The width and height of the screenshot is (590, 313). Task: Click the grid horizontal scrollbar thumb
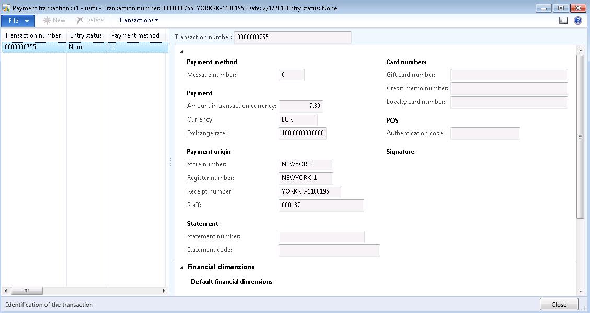pos(27,291)
